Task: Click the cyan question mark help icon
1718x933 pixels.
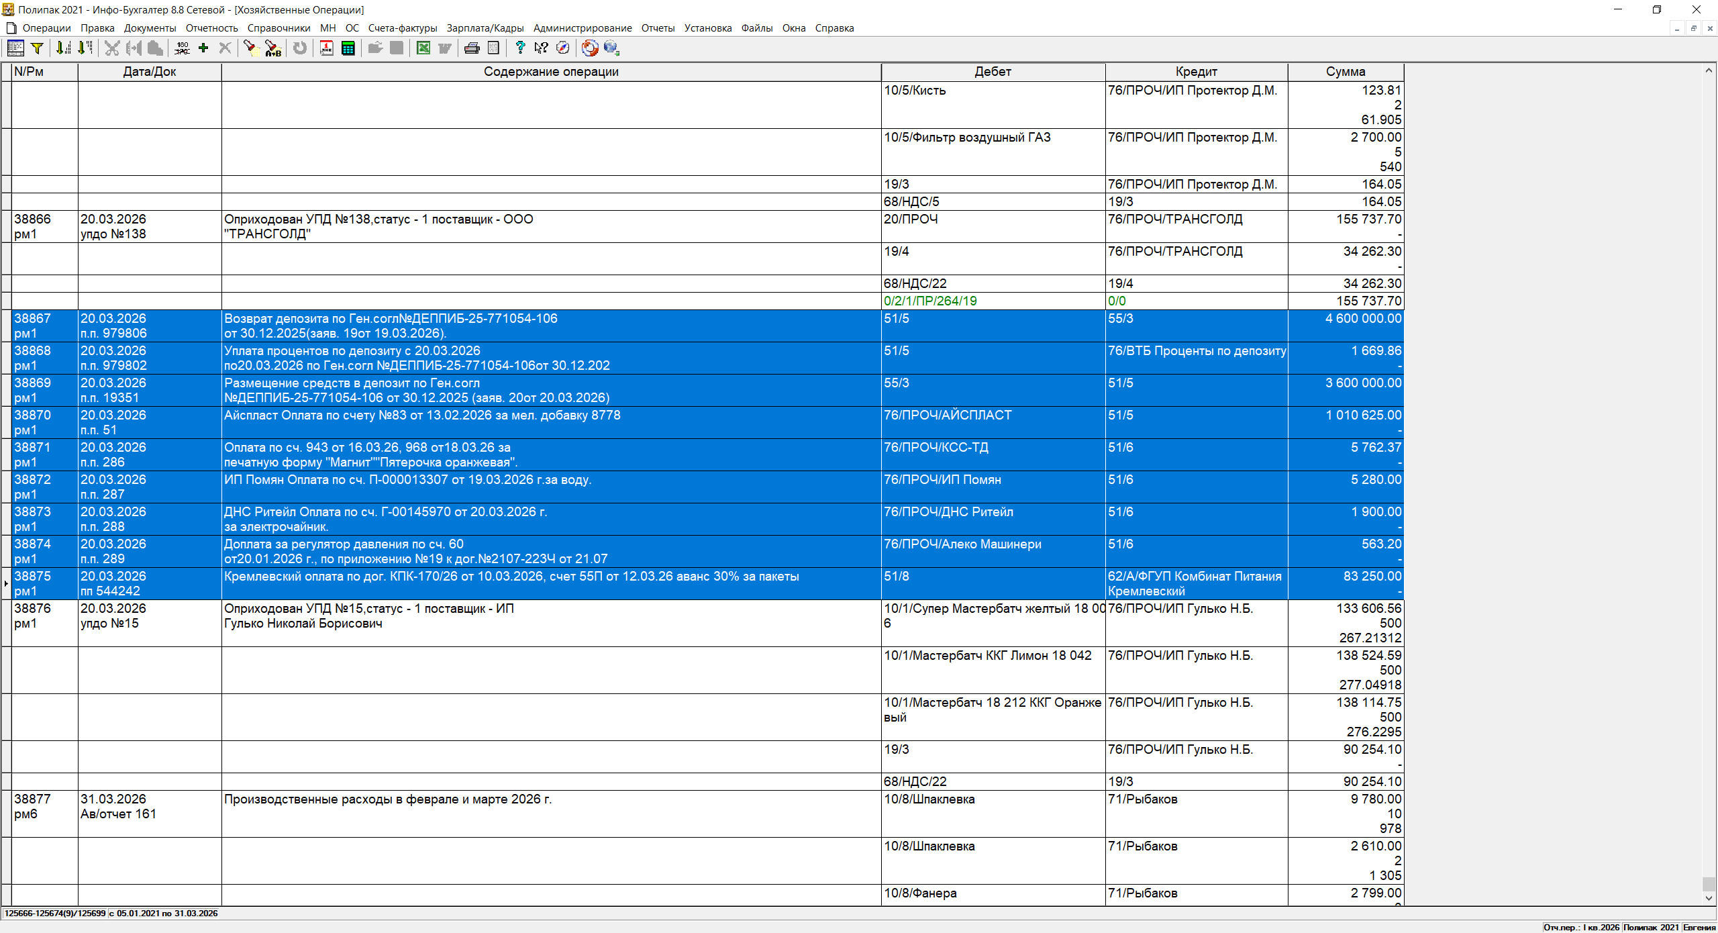Action: coord(520,48)
